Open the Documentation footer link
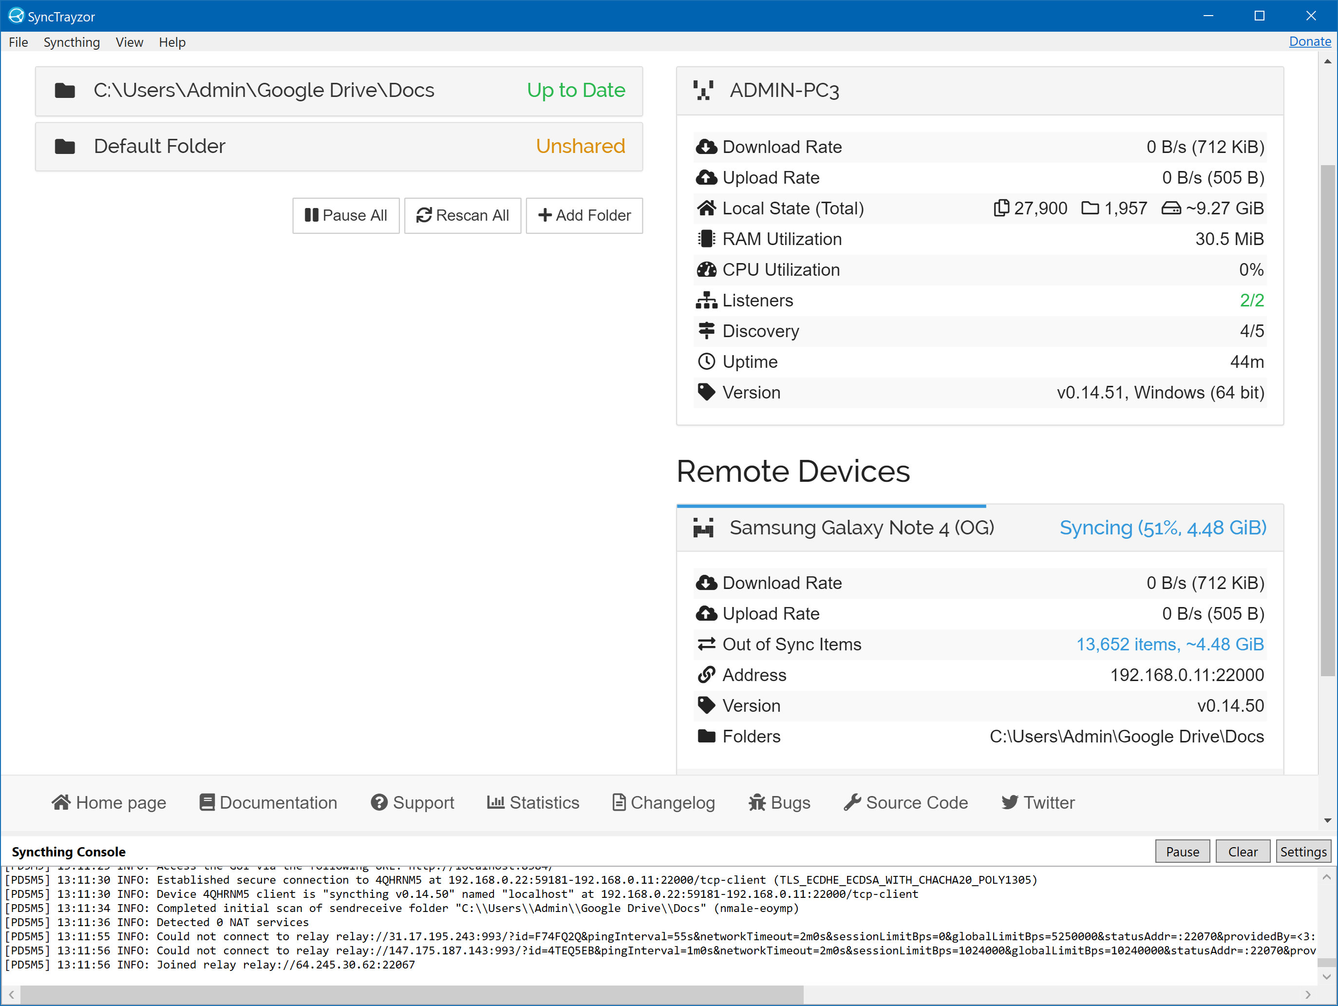This screenshot has width=1338, height=1006. [268, 802]
